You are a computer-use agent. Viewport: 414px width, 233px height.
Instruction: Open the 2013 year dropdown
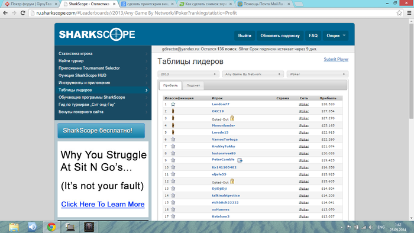pyautogui.click(x=187, y=74)
